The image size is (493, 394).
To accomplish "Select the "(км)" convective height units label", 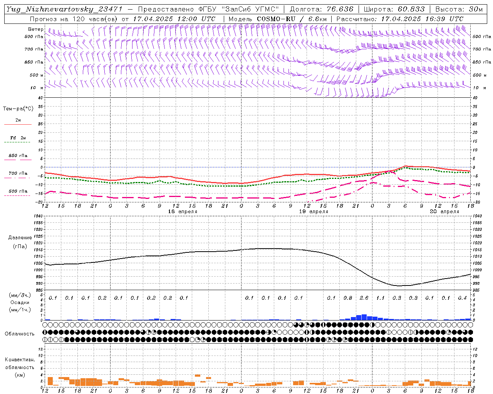I will tap(20, 375).
